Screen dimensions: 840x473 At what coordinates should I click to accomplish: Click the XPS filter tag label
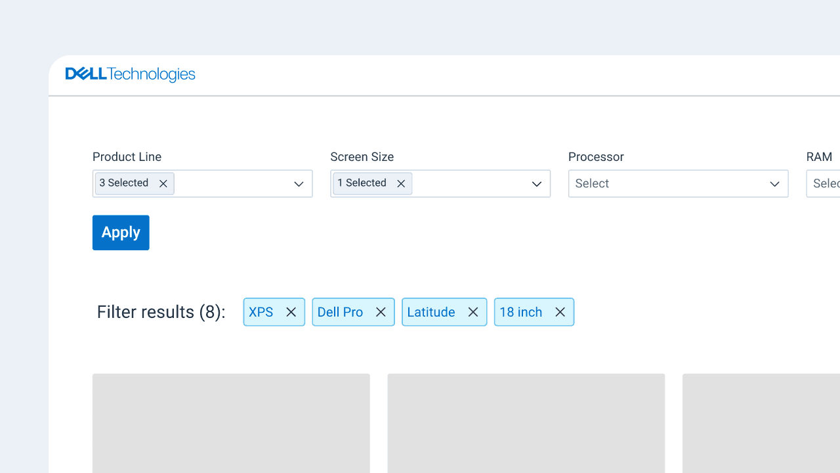pyautogui.click(x=261, y=312)
